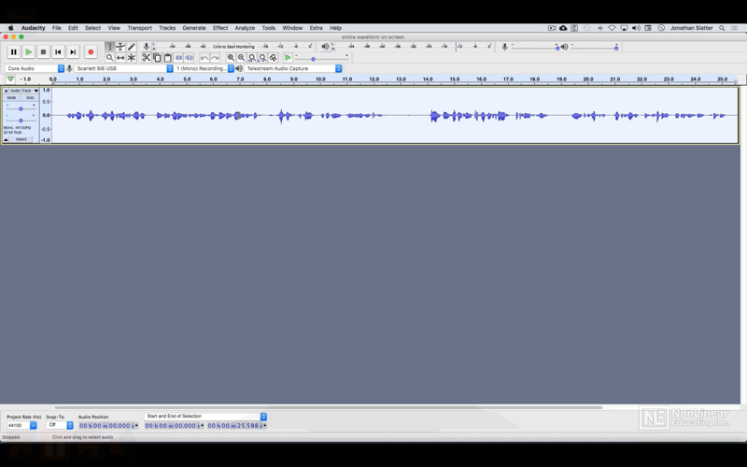
Task: Open the Core Audio host dropdown
Action: click(x=35, y=68)
